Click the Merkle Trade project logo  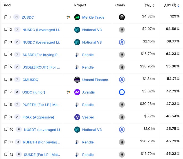(77, 17)
